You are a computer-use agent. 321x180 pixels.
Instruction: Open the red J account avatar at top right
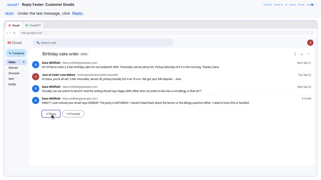[310, 42]
